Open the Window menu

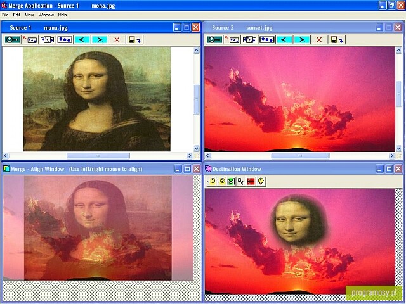[x=46, y=15]
